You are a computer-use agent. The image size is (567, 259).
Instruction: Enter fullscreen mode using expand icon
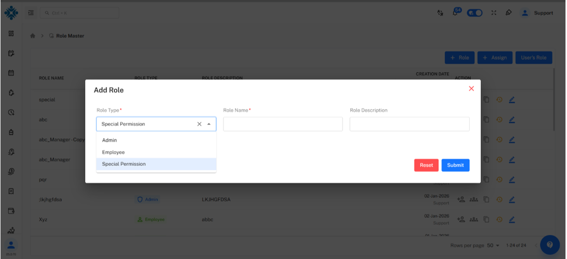pyautogui.click(x=493, y=13)
